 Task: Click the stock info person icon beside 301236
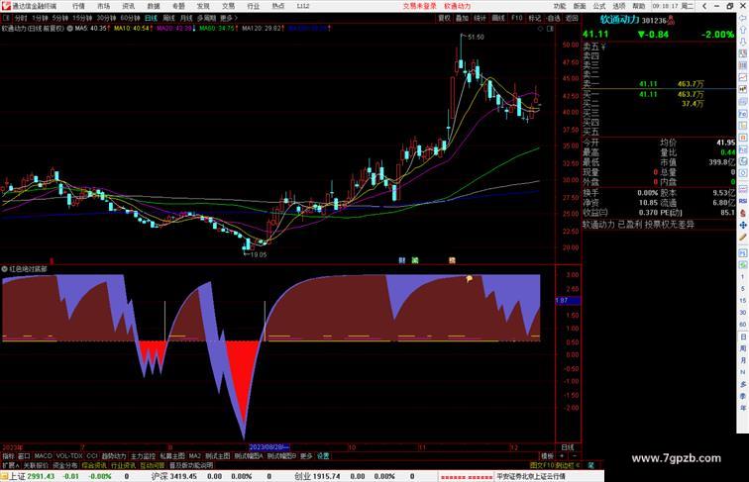tap(671, 19)
